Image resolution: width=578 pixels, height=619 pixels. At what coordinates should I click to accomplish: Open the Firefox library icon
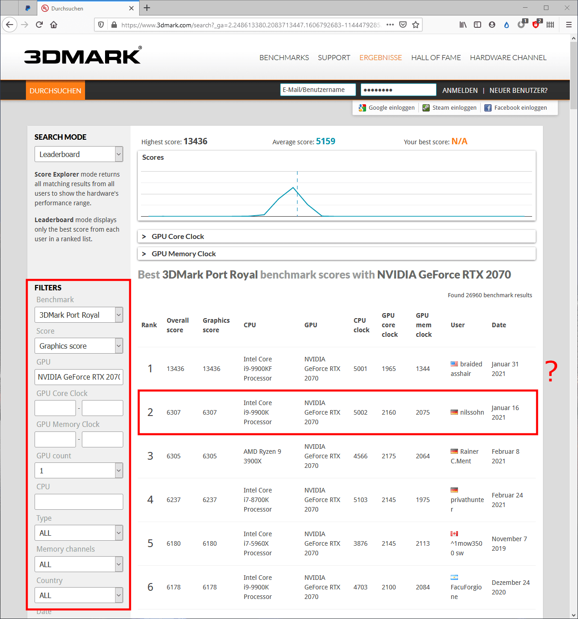click(463, 25)
